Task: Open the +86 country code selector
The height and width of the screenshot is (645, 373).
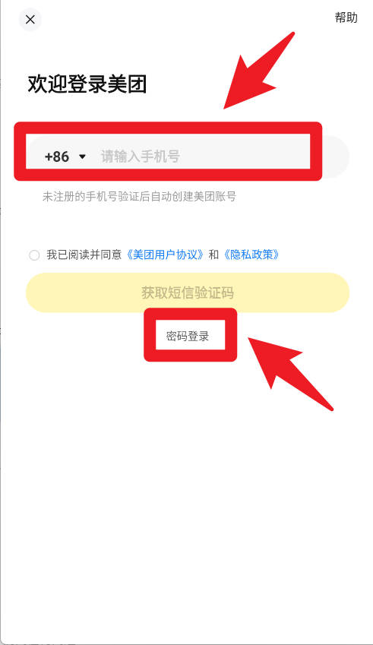Action: 65,157
